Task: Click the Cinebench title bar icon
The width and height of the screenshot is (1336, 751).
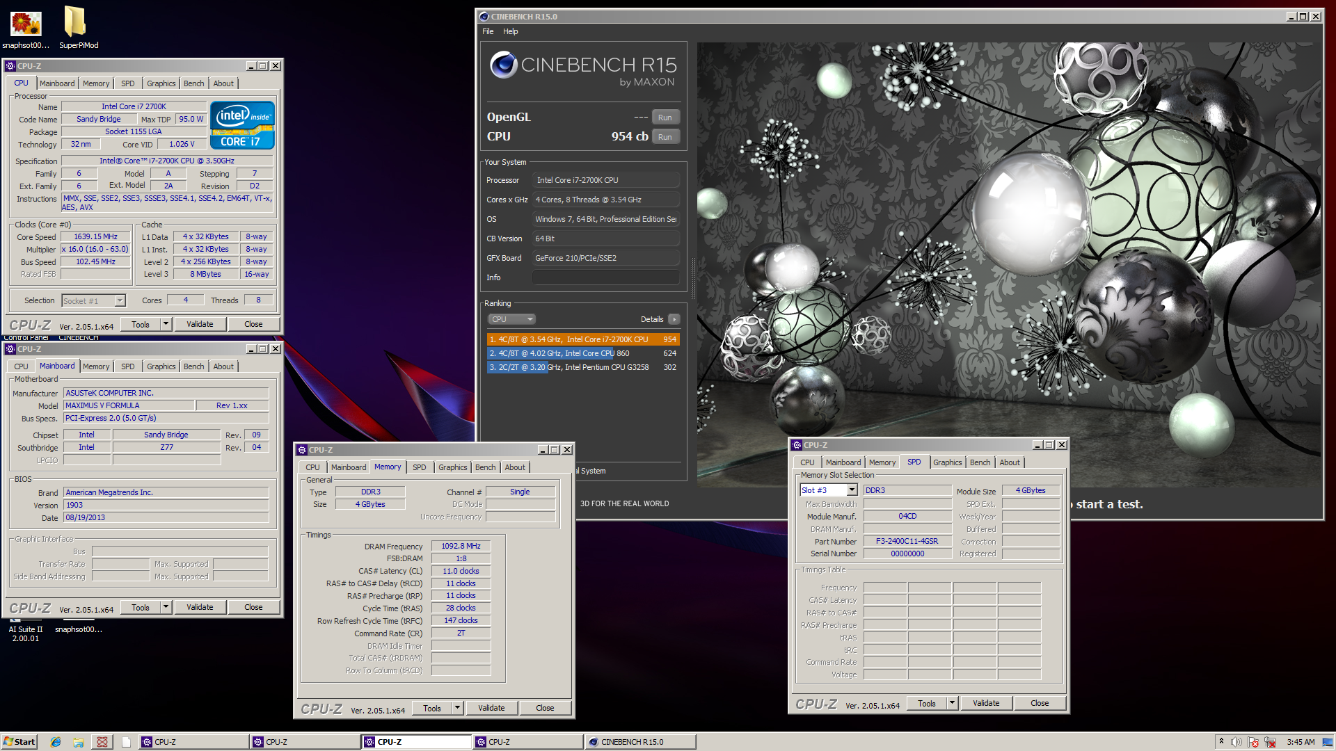Action: (x=484, y=17)
